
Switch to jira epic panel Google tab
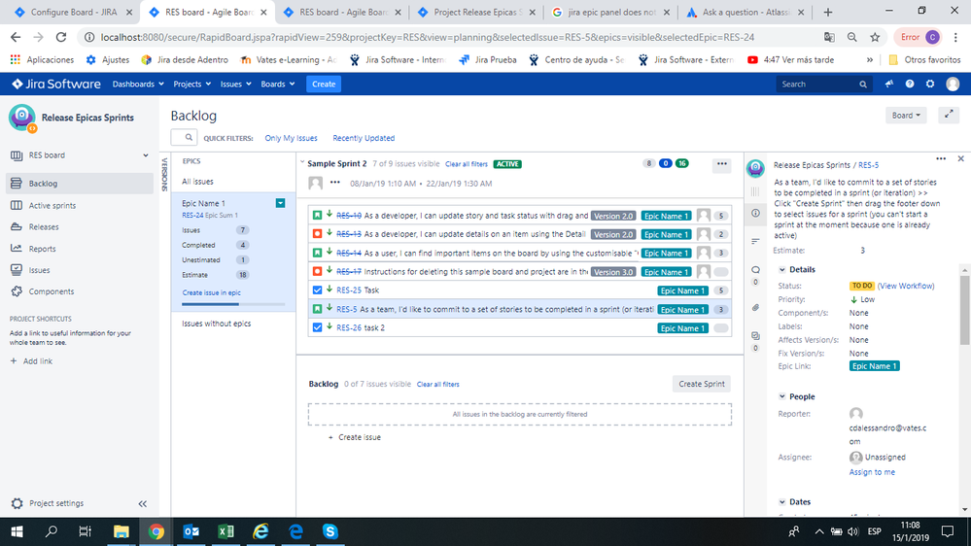[609, 12]
